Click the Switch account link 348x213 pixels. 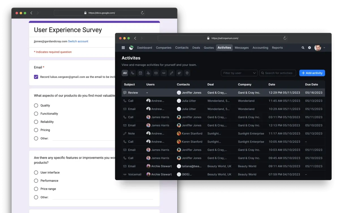pos(78,41)
